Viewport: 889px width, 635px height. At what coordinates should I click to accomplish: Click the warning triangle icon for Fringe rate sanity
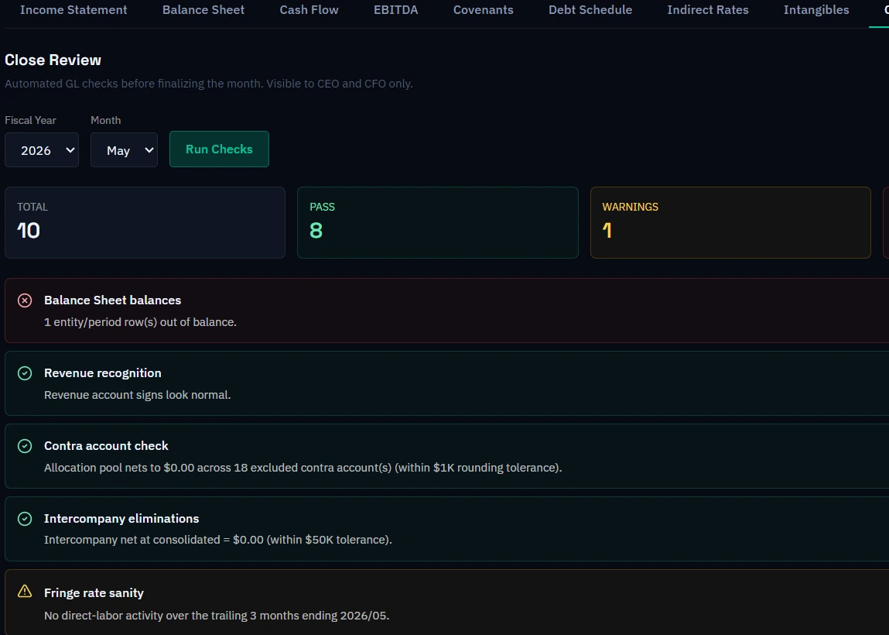pos(25,592)
